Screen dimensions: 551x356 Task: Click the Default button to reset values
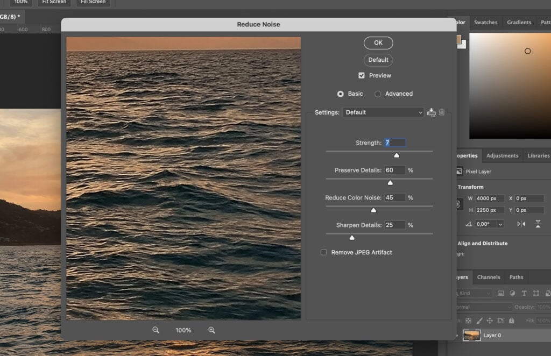pos(378,60)
